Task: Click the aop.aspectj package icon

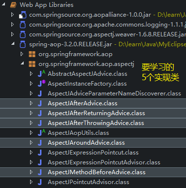Action: click(32, 64)
